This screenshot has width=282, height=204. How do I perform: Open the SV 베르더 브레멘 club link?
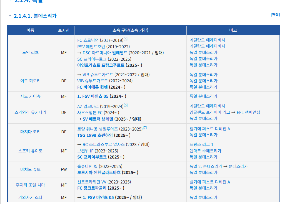click(x=98, y=119)
